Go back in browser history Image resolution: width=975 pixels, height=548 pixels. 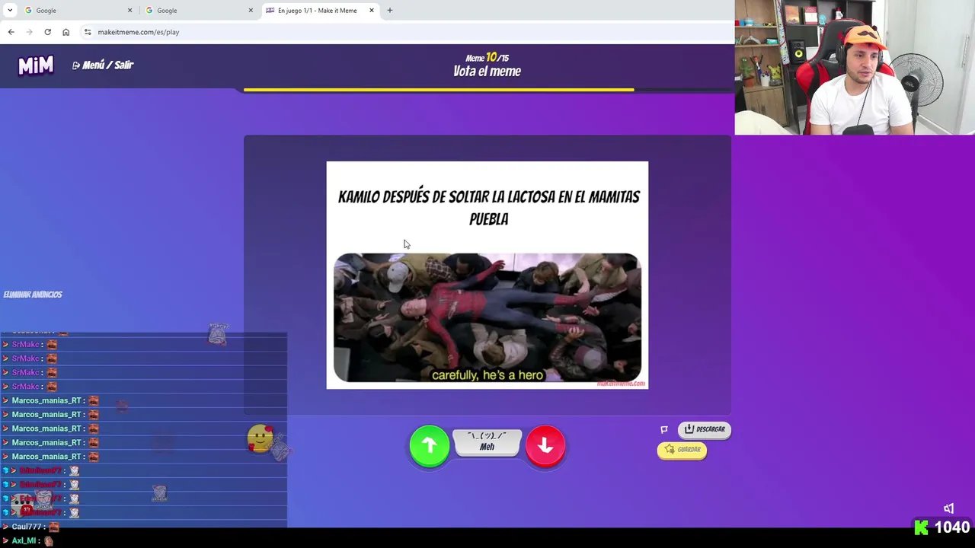[11, 32]
